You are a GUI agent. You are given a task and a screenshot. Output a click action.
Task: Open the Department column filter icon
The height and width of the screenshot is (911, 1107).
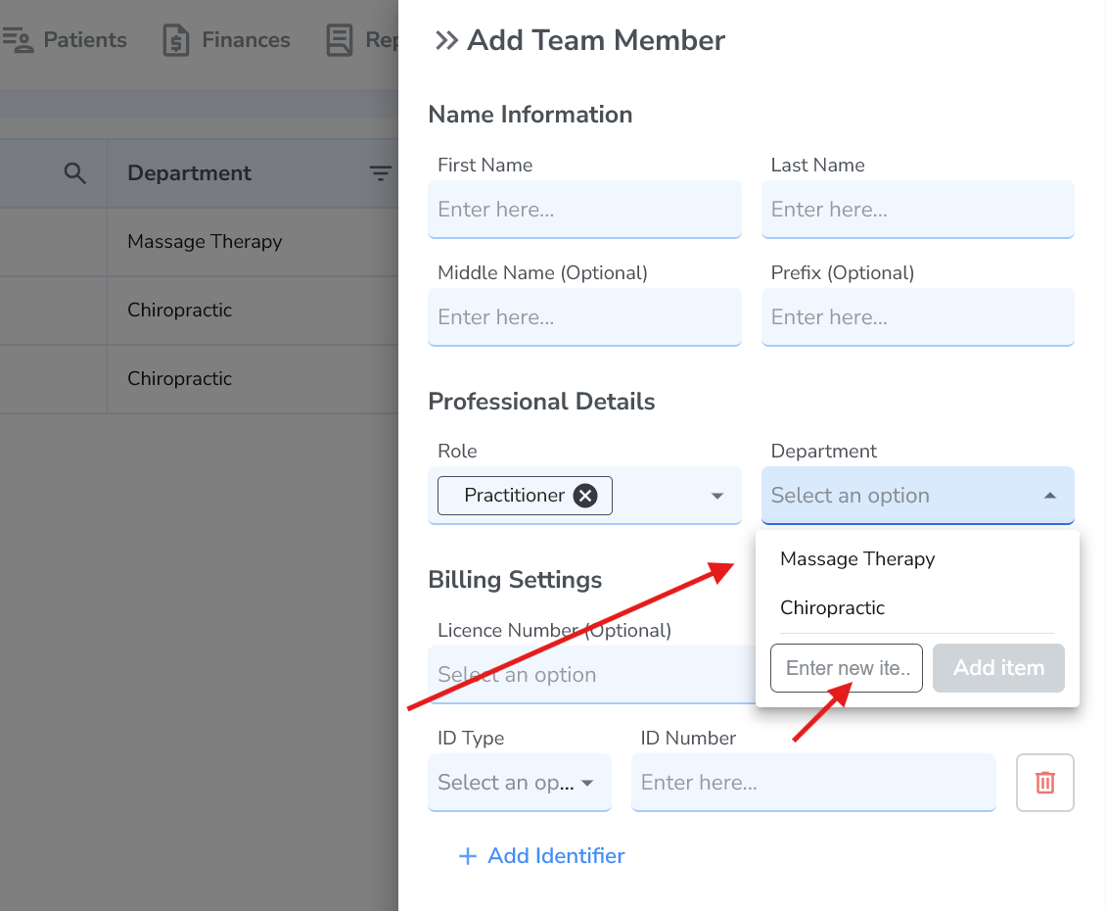point(381,172)
